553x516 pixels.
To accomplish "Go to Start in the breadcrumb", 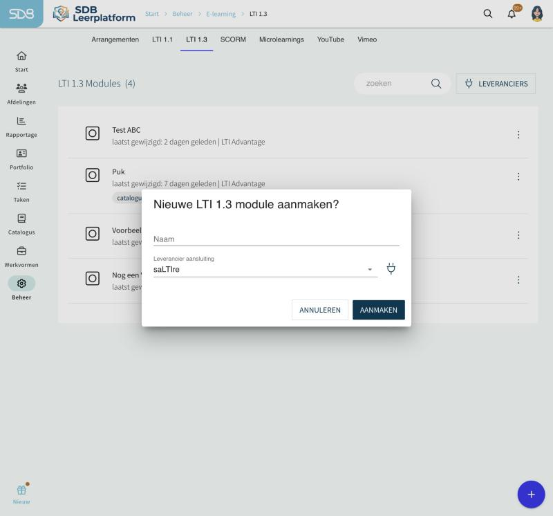I will (x=152, y=14).
